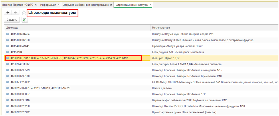The height and width of the screenshot is (116, 279).
Task: Click the green copy-create icon next to Создать
Action: tap(25, 20)
